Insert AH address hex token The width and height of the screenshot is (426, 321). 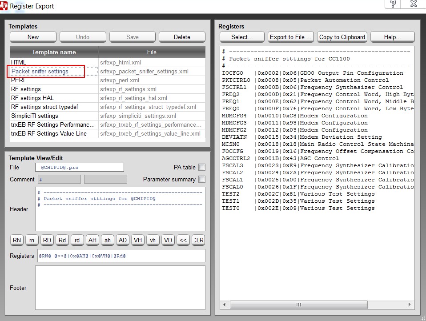[x=92, y=240]
